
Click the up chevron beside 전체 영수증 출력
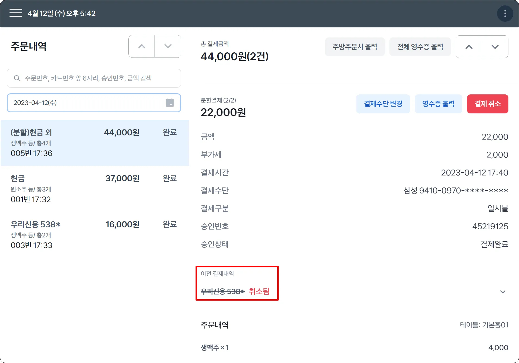(469, 47)
